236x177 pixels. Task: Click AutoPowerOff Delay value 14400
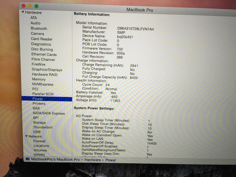(x=152, y=143)
